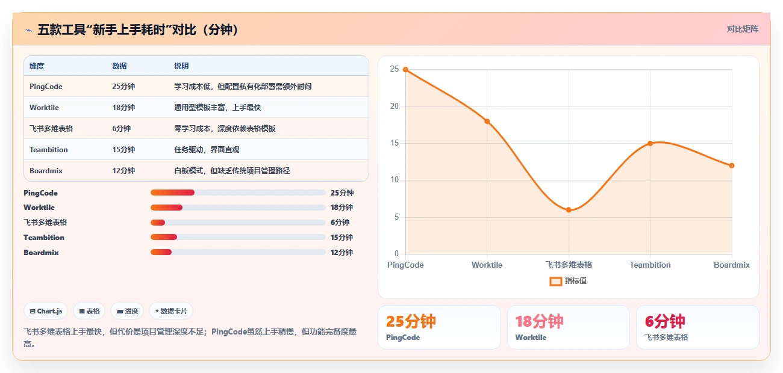Click the PingCode progress list label
783x373 pixels.
pyautogui.click(x=41, y=193)
